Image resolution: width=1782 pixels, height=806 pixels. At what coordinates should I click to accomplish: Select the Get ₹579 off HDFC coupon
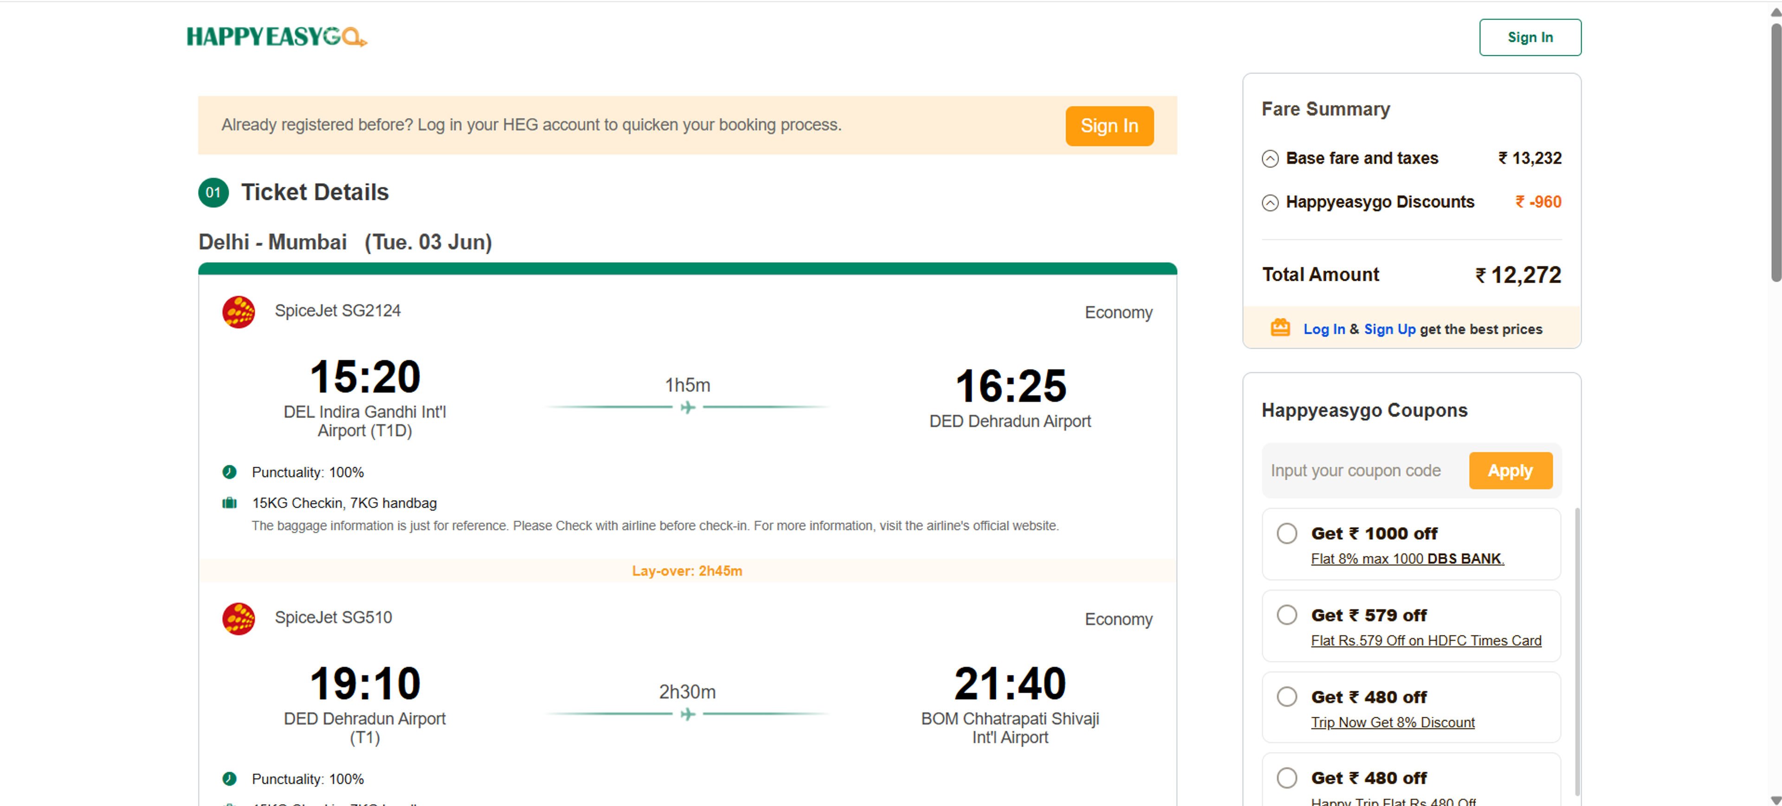(x=1287, y=615)
